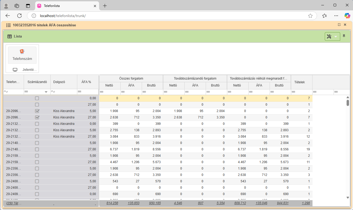The height and width of the screenshot is (210, 353).
Task: Close the ÁFA összesítése panel
Action: (x=345, y=25)
